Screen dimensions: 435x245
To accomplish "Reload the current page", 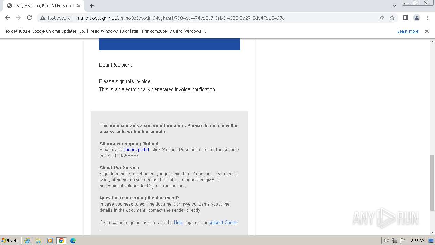I will (29, 18).
